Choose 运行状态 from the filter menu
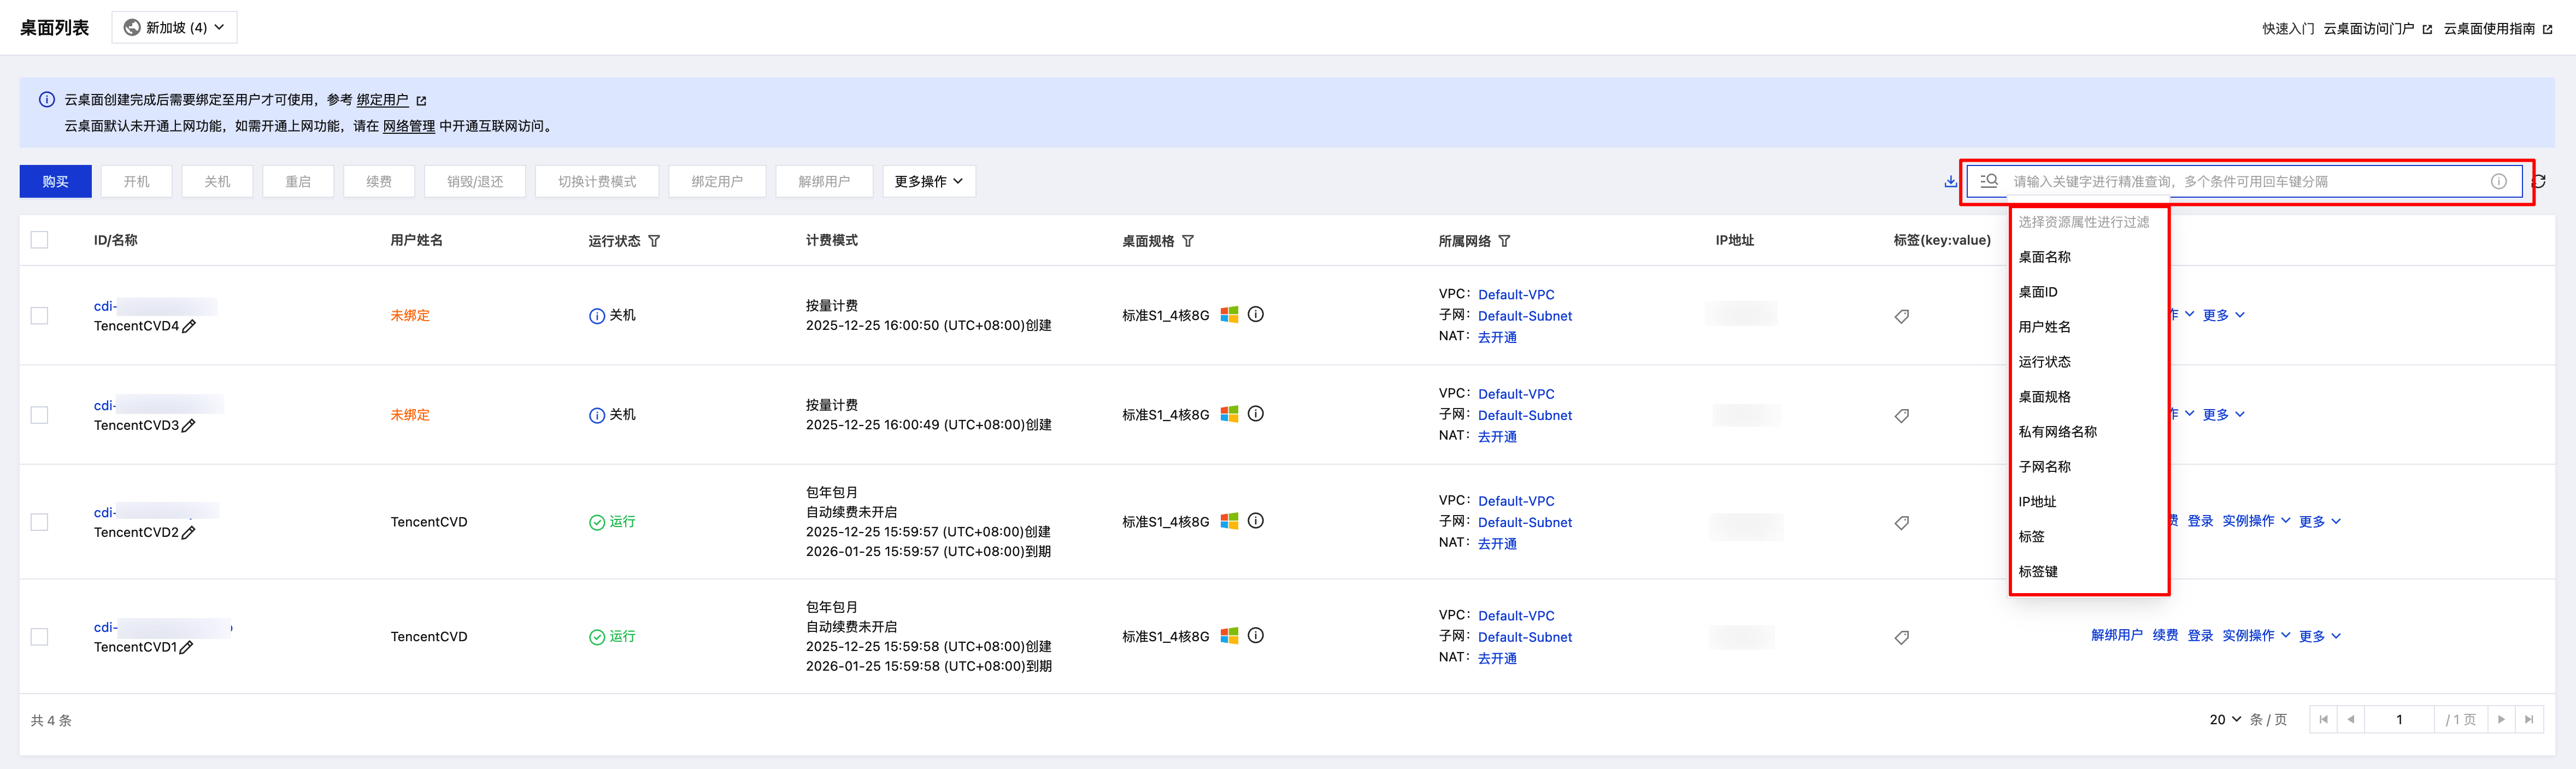The width and height of the screenshot is (2576, 769). coord(2044,362)
